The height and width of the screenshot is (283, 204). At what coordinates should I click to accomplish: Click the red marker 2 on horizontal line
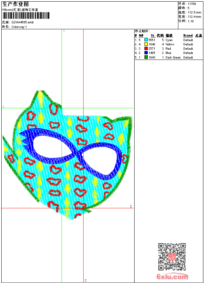[131, 206]
